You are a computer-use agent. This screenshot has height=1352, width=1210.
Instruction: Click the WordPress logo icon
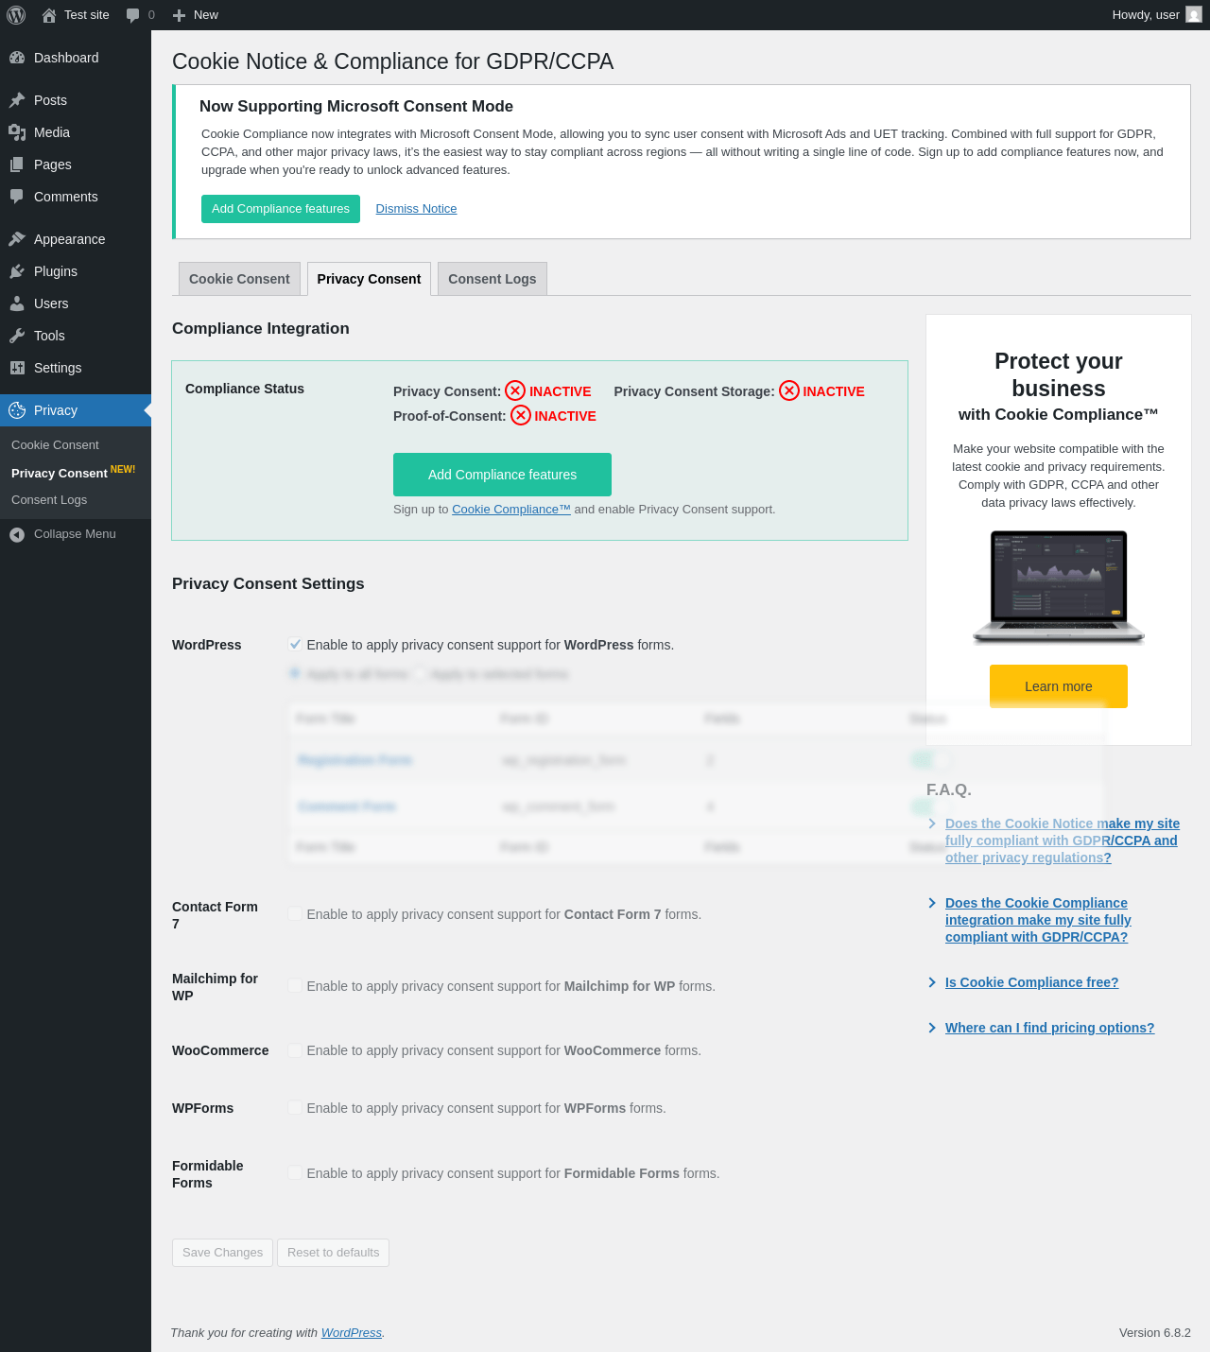16,15
